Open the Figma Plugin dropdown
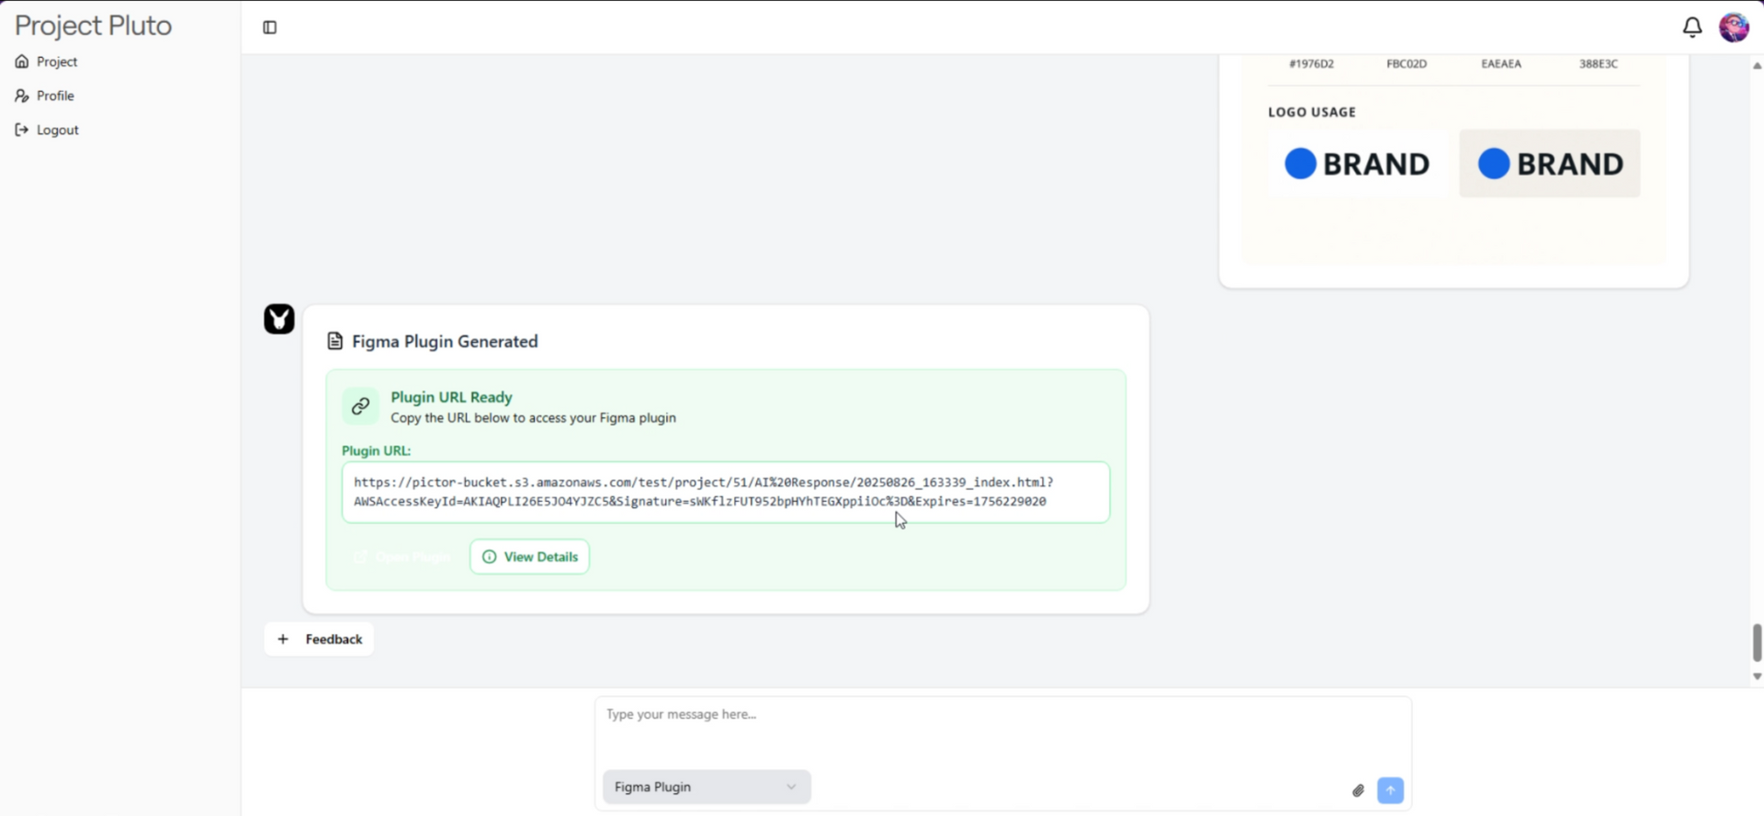 [706, 788]
